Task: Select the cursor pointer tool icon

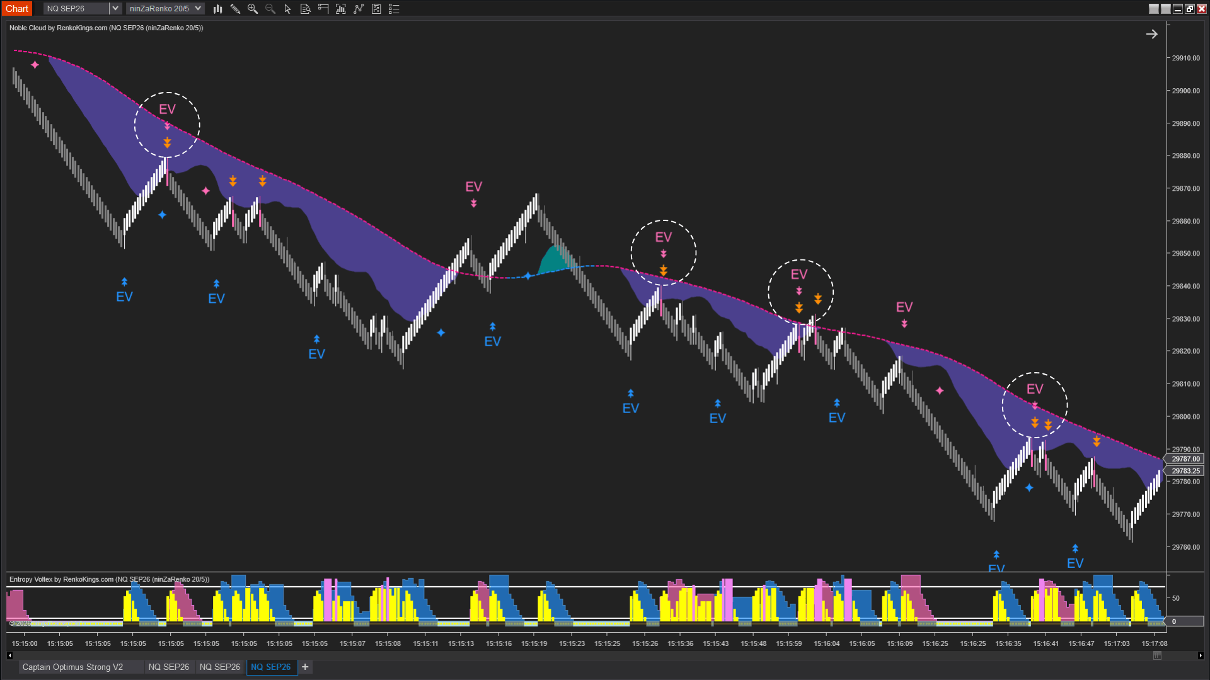Action: pos(288,9)
